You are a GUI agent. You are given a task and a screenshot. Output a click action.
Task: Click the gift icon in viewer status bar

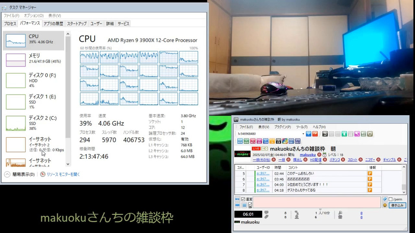point(340,217)
